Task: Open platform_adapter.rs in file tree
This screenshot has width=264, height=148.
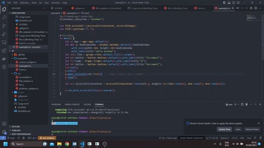Action: click(x=28, y=88)
